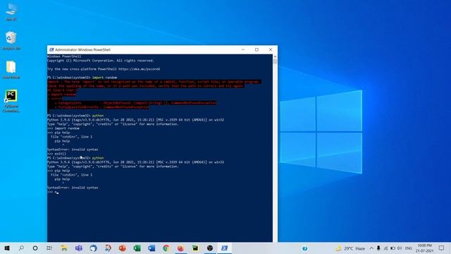Click the Copyright Microsoft Corporation line
The height and width of the screenshot is (254, 451).
pos(101,61)
